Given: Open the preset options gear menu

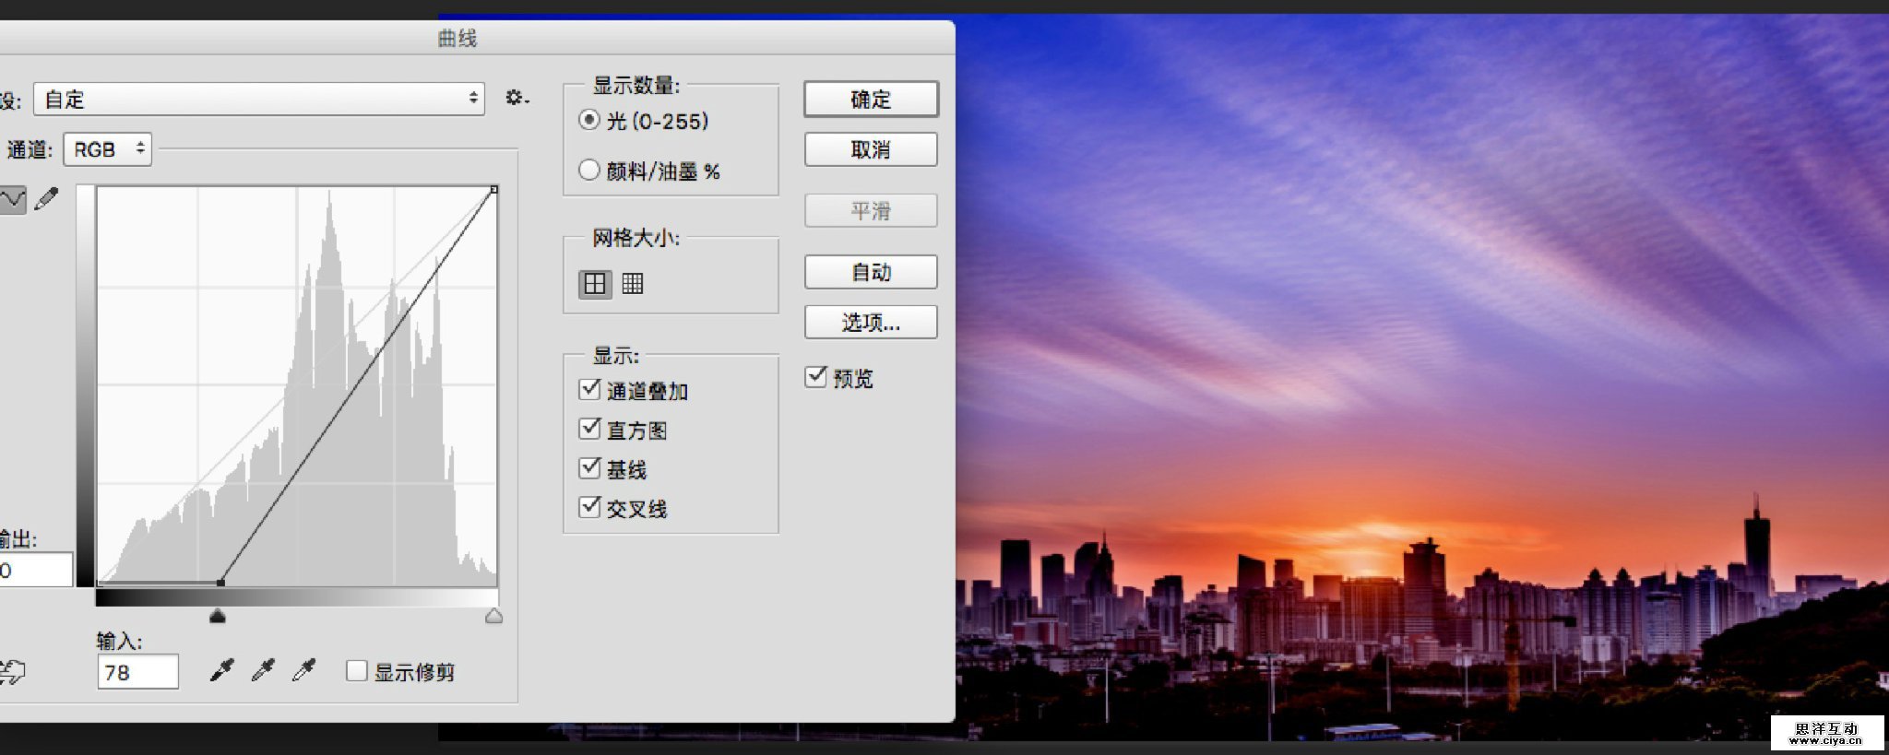Looking at the screenshot, I should click(517, 98).
